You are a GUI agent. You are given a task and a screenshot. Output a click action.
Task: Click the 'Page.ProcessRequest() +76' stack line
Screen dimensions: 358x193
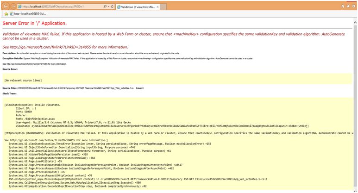click(x=37, y=172)
